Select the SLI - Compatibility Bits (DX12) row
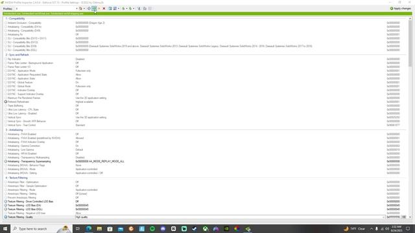This screenshot has height=233, width=415. click(x=206, y=42)
